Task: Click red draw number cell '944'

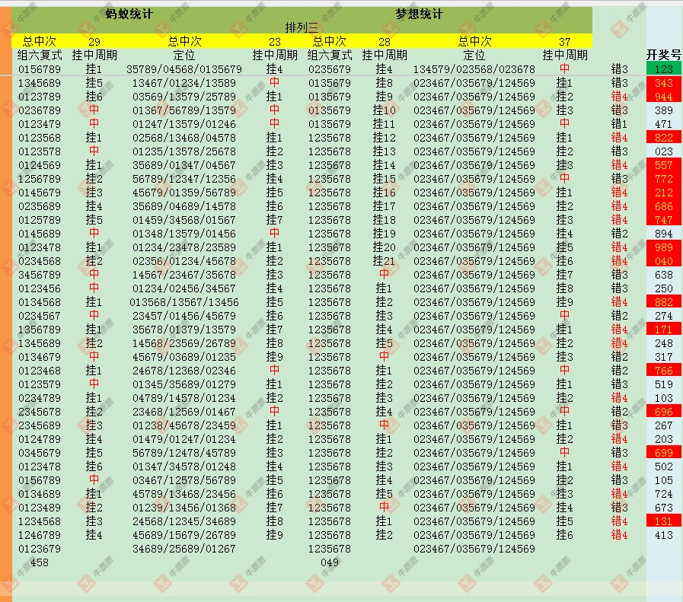Action: (x=663, y=97)
